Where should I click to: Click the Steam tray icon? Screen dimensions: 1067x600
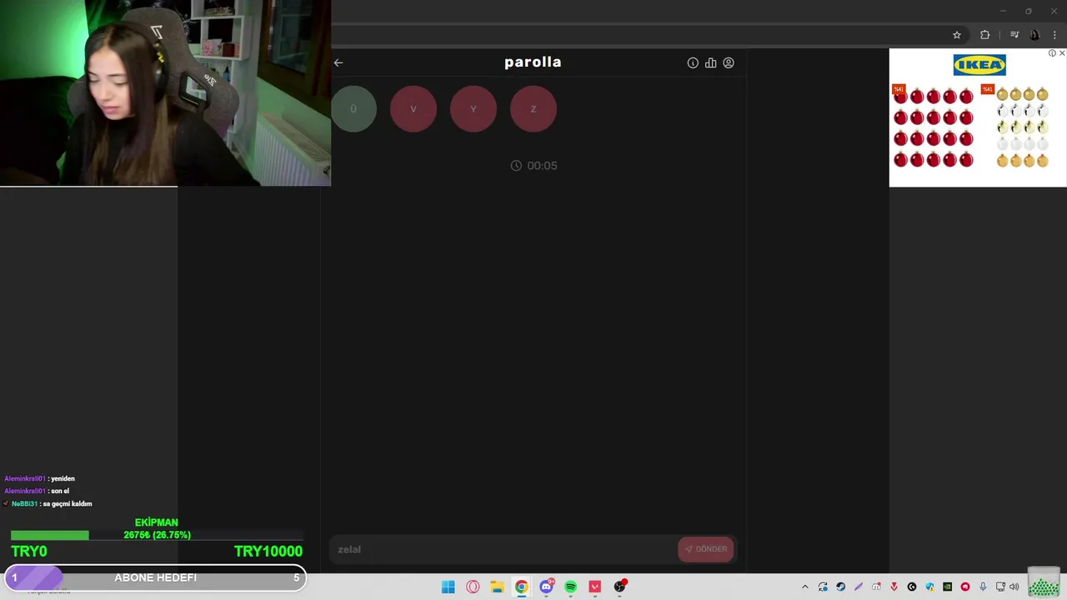point(840,587)
